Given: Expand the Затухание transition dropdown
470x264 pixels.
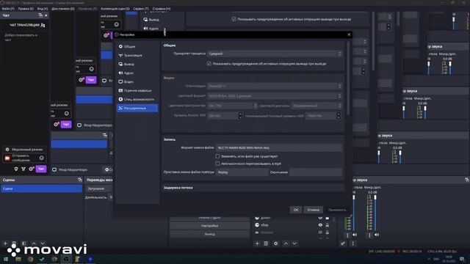Looking at the screenshot, I should coord(99,188).
